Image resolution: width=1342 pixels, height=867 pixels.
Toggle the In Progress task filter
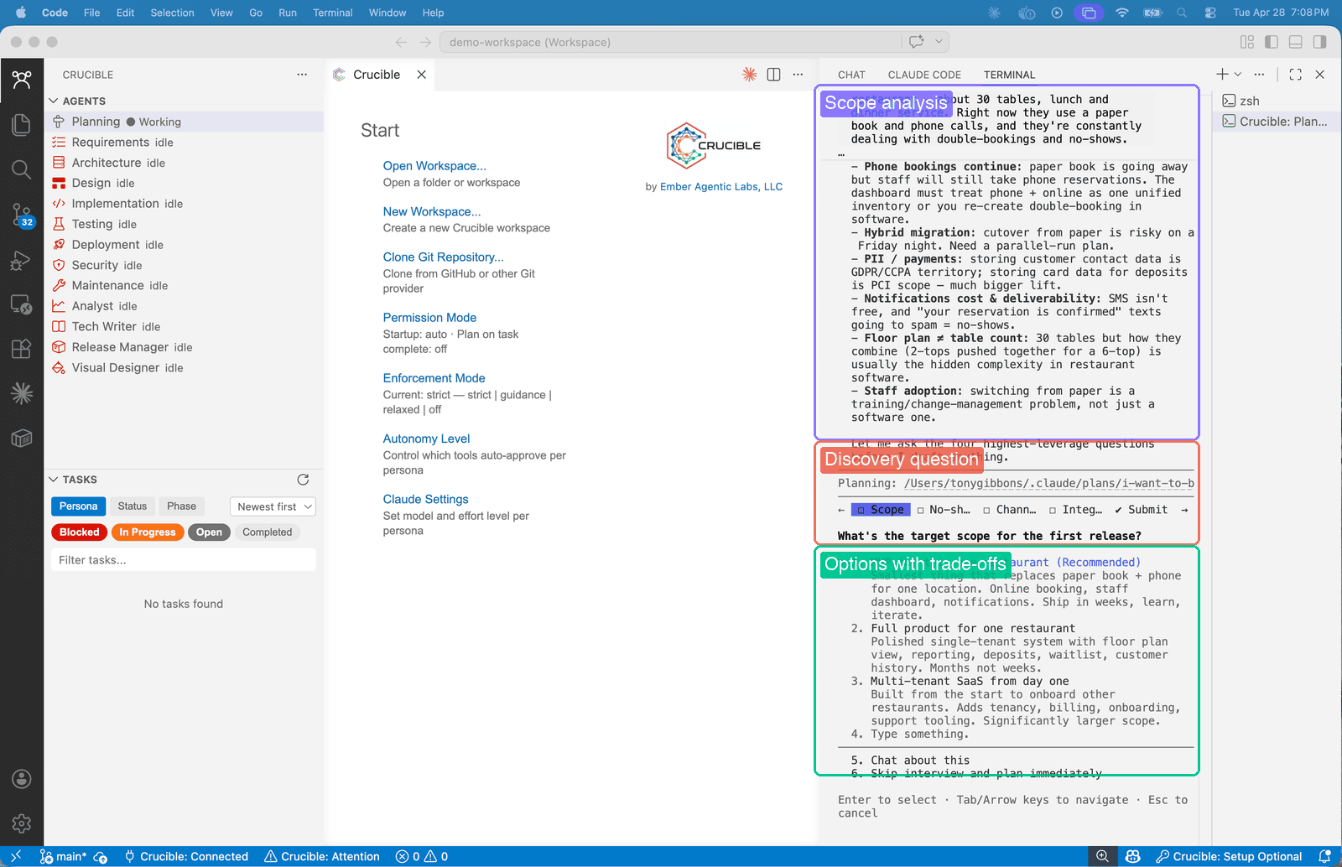[x=148, y=532]
